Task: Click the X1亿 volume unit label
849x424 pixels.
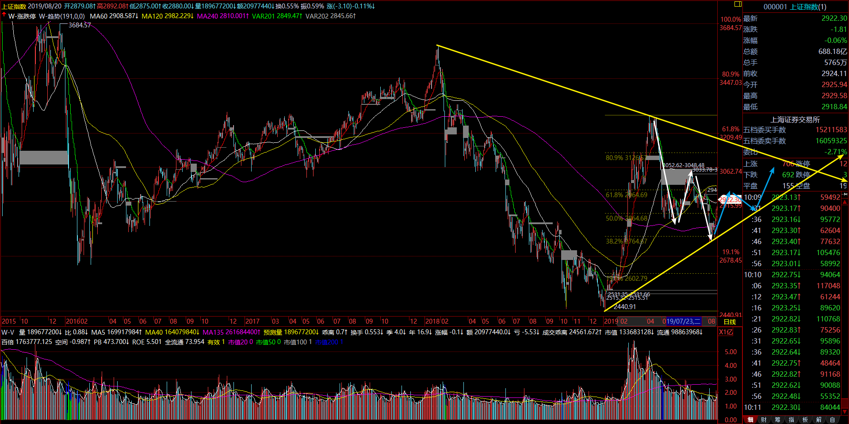Action: pos(726,332)
